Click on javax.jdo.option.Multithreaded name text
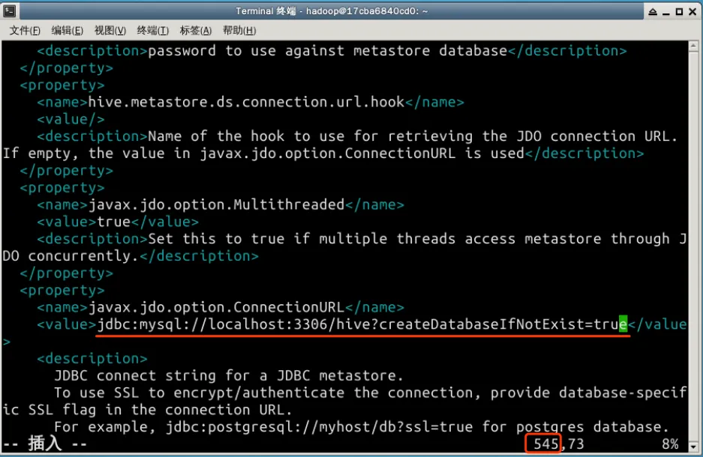 pos(216,205)
